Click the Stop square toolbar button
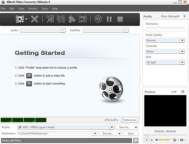 [120, 19]
